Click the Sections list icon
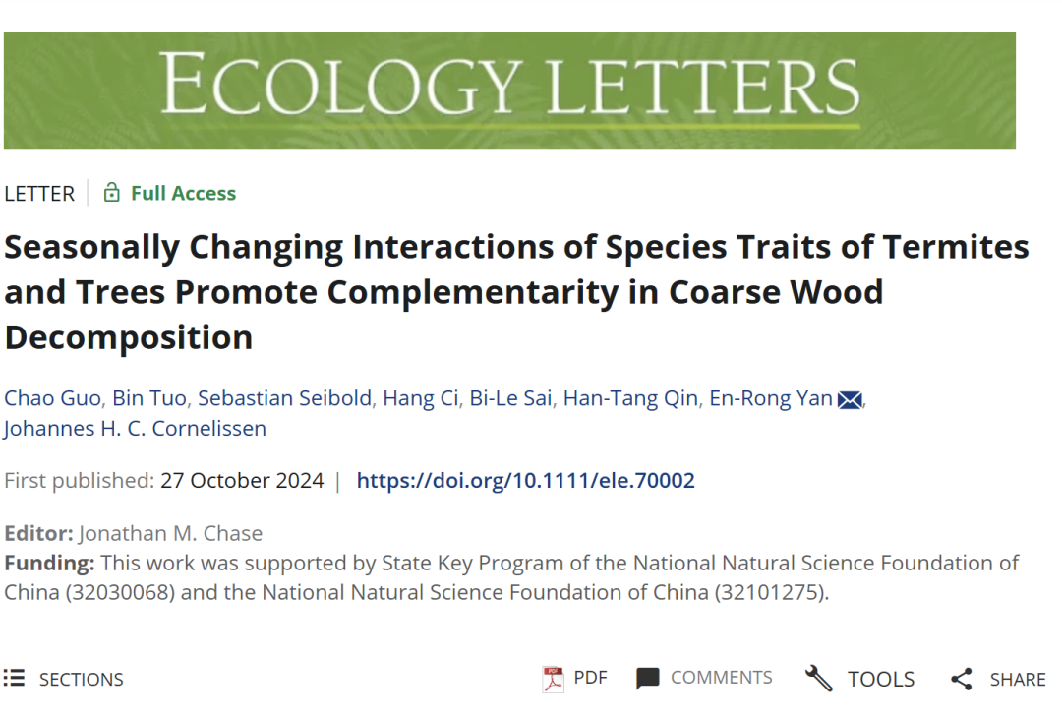This screenshot has height=719, width=1062. pyautogui.click(x=14, y=679)
